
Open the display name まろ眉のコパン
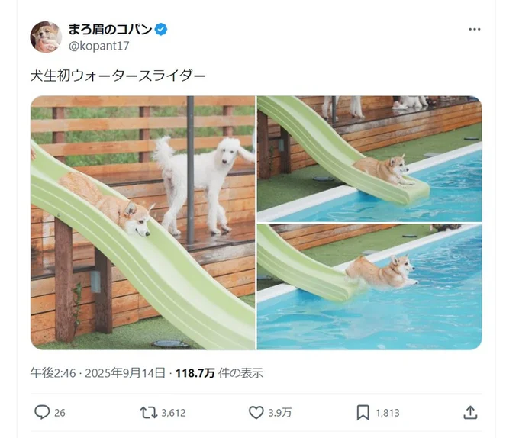tap(110, 30)
